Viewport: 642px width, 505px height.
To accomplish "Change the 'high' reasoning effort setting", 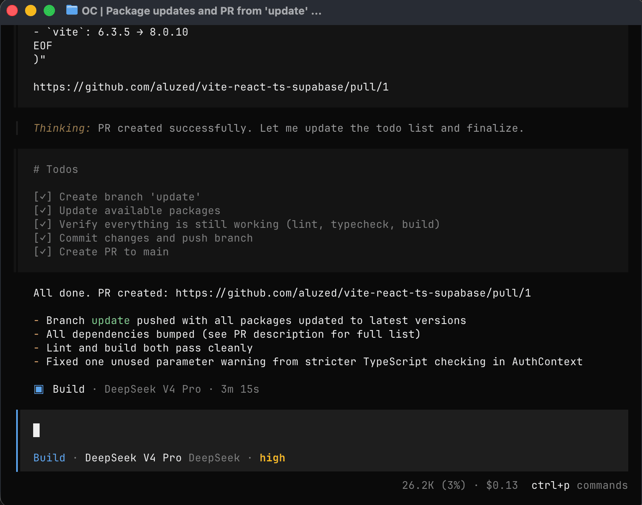I will point(272,458).
